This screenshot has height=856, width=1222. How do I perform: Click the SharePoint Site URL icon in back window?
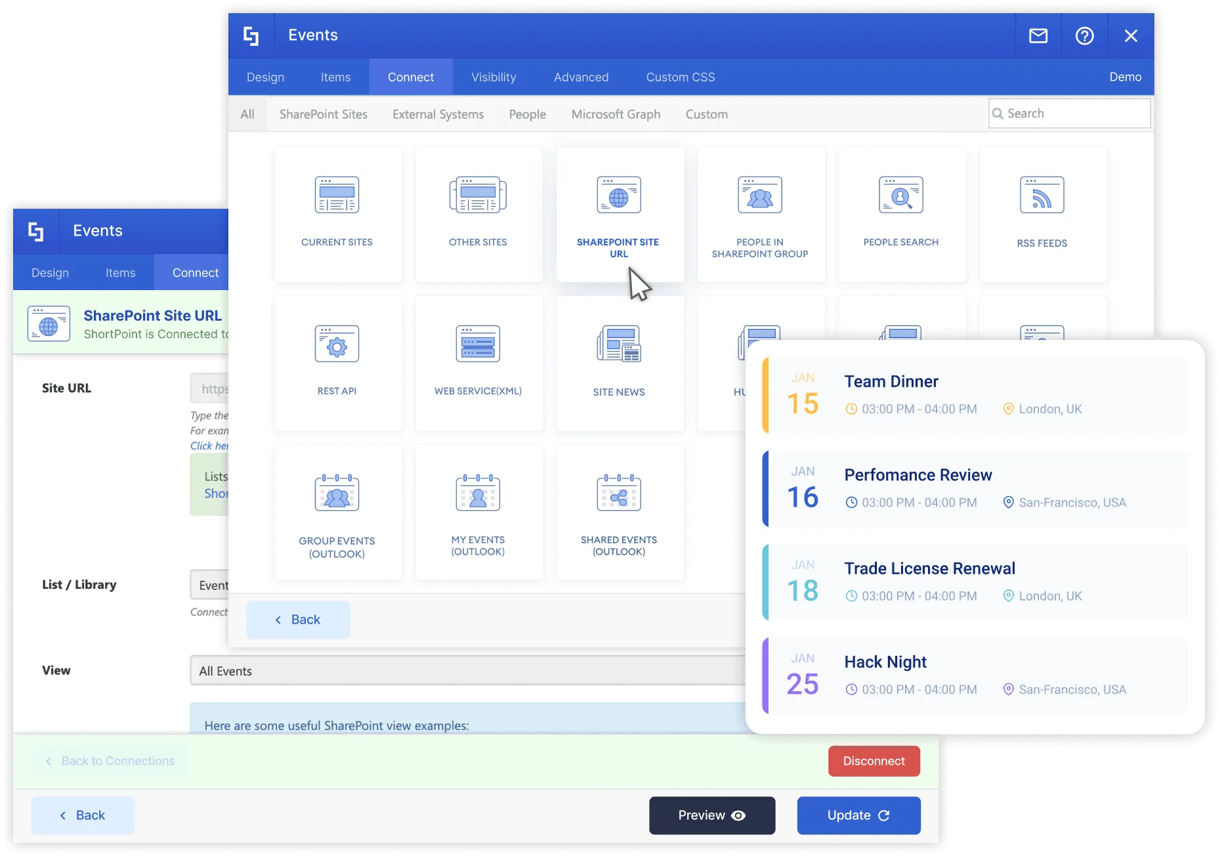point(49,324)
